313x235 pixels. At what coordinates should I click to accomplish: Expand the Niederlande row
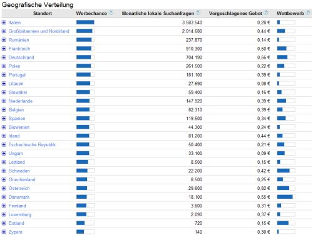(x=4, y=101)
